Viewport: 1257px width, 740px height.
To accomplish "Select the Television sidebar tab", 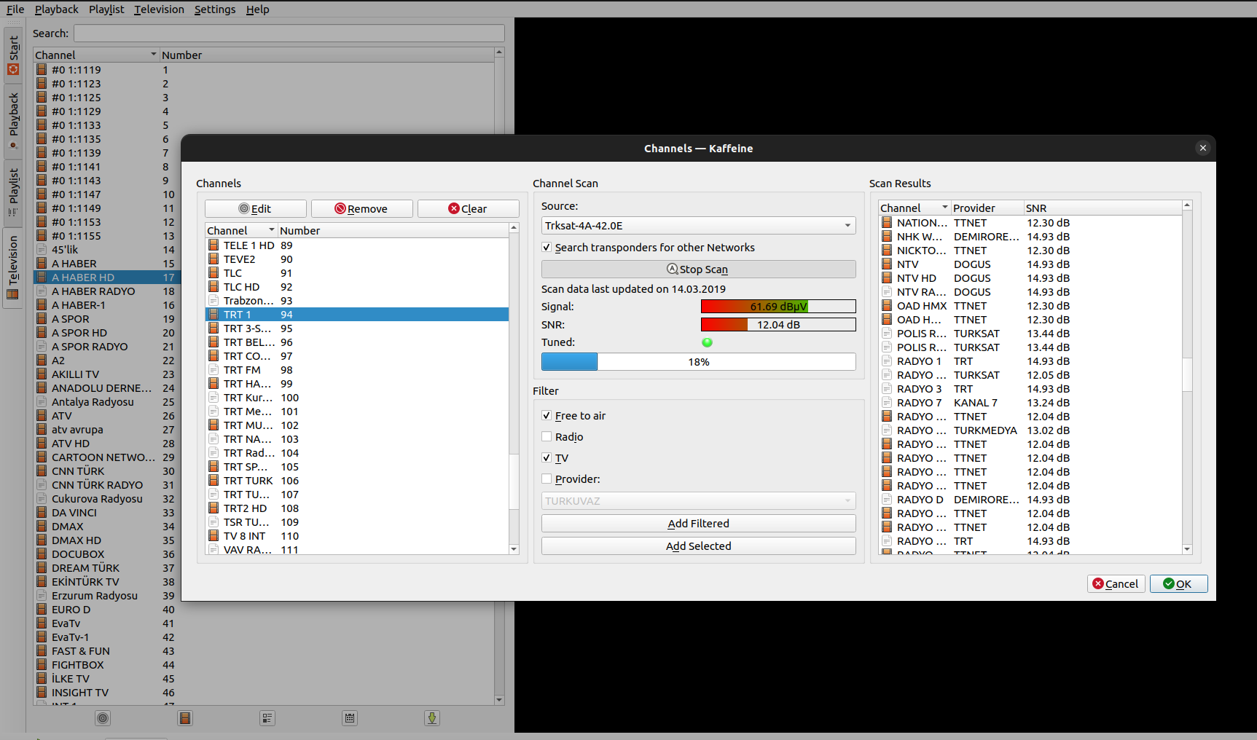I will [x=13, y=267].
